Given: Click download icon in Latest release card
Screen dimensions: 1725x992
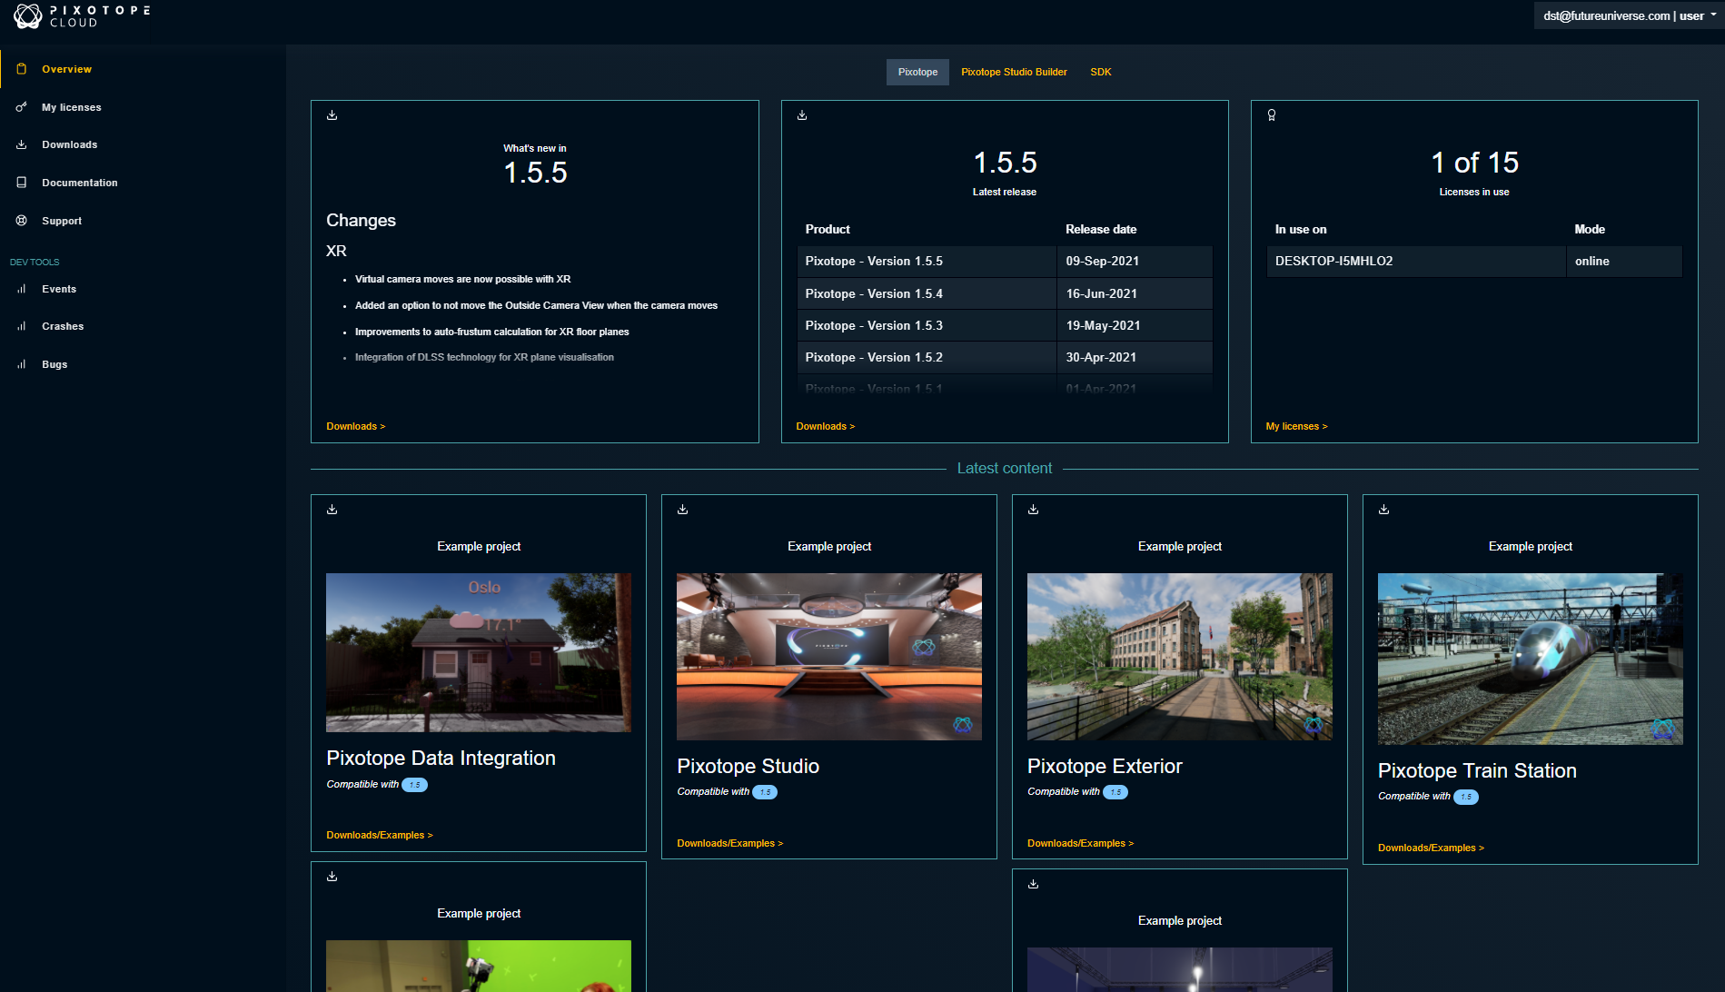Looking at the screenshot, I should [802, 115].
